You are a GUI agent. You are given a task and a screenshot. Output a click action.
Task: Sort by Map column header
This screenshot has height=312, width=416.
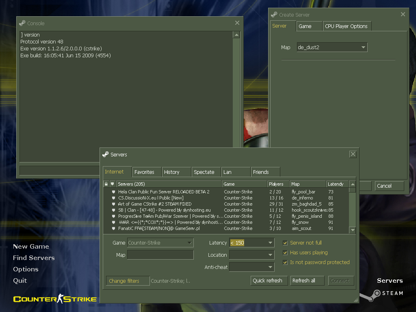click(308, 184)
